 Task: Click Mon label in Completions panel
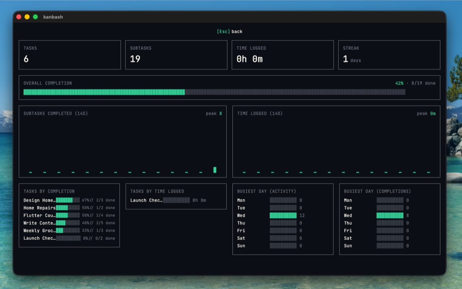[x=348, y=200]
